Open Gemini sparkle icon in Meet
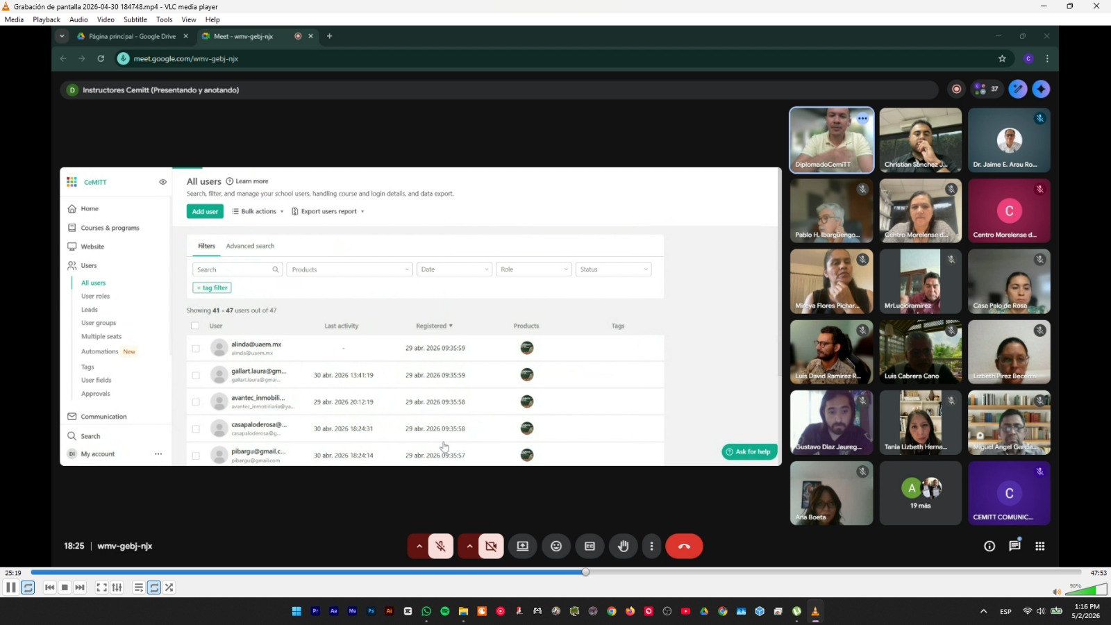Image resolution: width=1111 pixels, height=625 pixels. coord(1041,89)
